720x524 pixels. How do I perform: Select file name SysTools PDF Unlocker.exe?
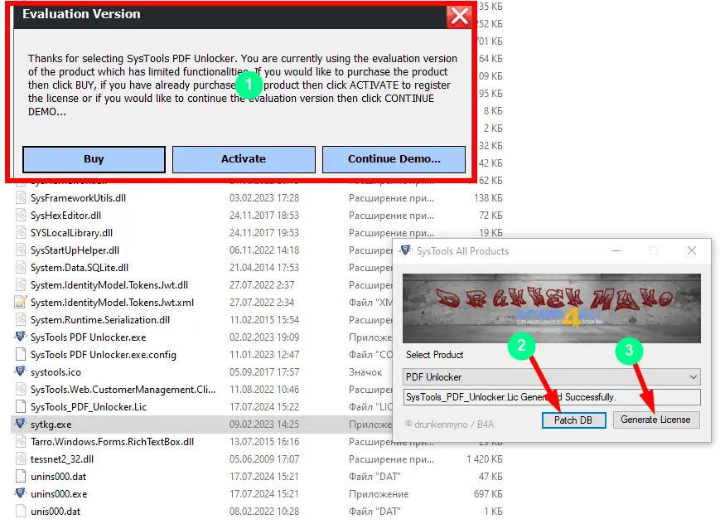tap(88, 337)
